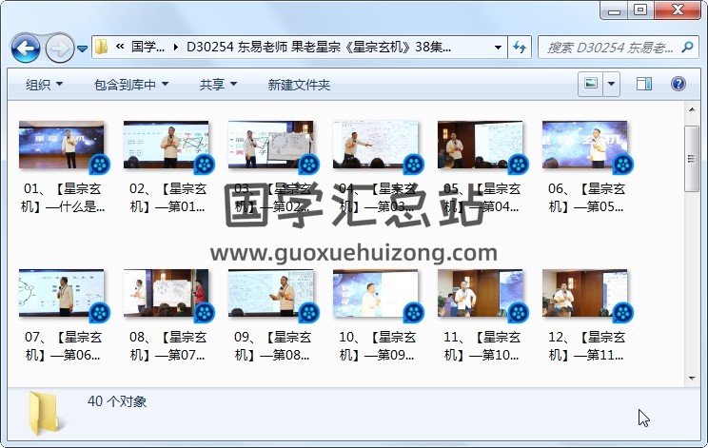Select video thumbnail 03、第02...
708x448 pixels.
pos(272,146)
